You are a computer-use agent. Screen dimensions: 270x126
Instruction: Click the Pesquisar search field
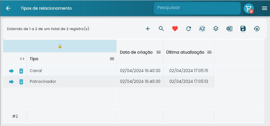point(197,8)
